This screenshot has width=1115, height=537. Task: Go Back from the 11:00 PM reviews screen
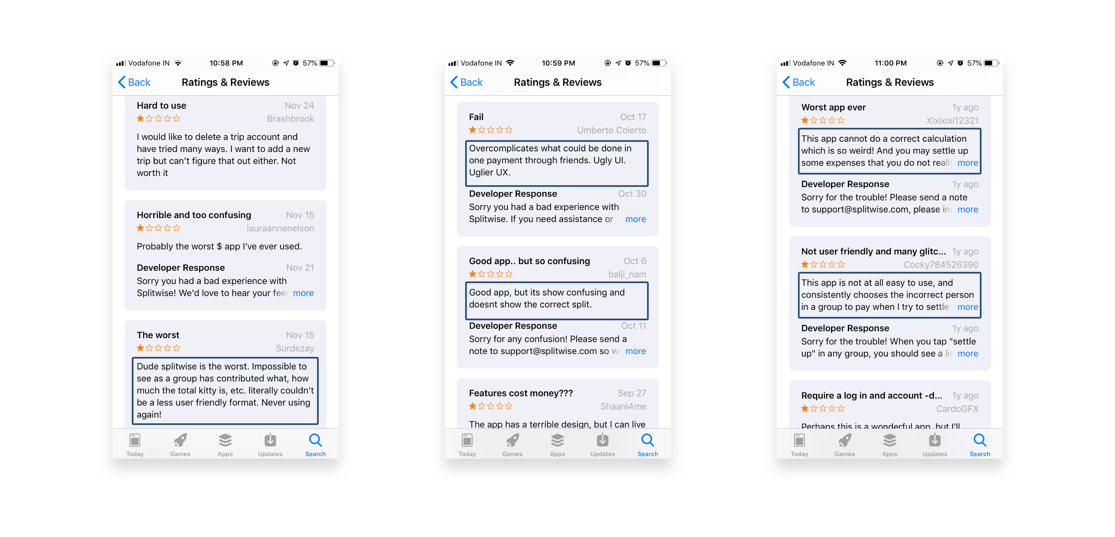[x=799, y=82]
